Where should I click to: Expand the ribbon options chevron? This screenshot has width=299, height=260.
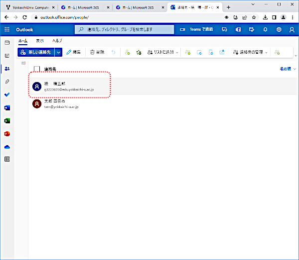click(x=296, y=56)
